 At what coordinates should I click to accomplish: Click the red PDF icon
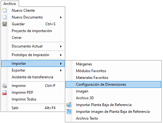pyautogui.click(x=5, y=92)
